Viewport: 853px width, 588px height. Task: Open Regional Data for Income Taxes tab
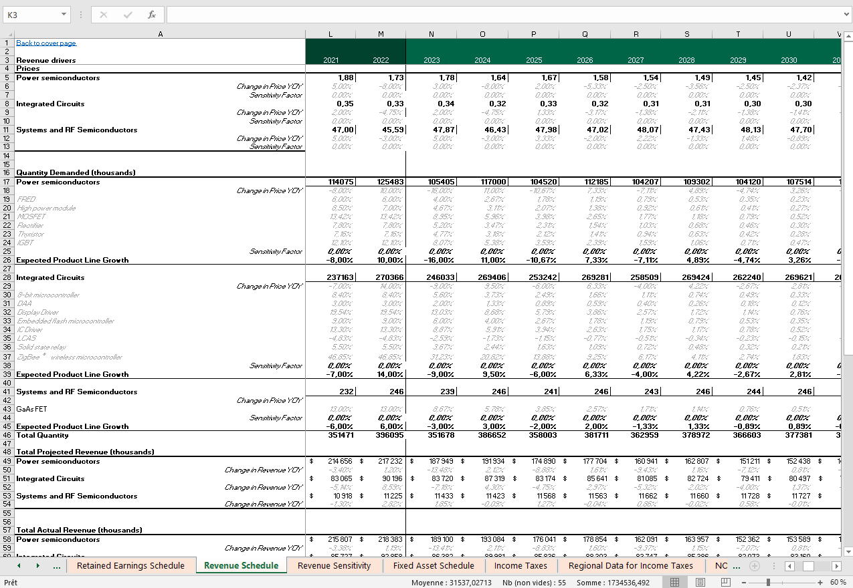pos(630,566)
